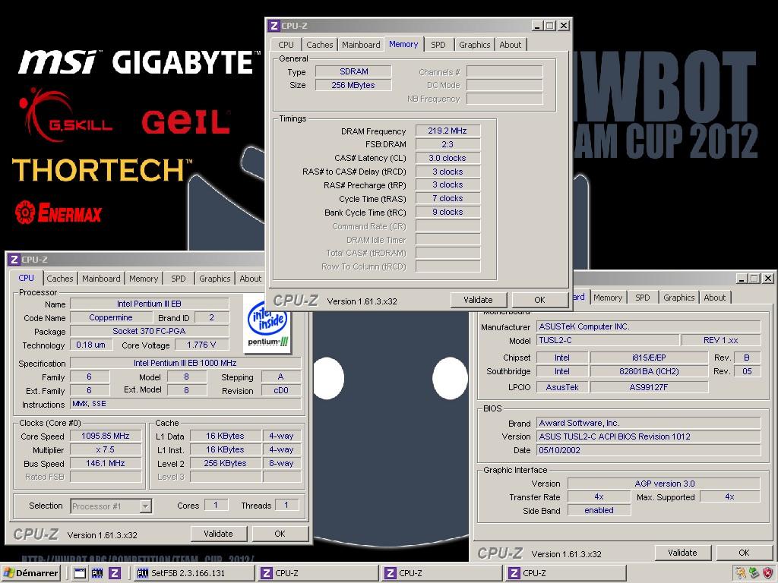778x583 pixels.
Task: Click OK in the processor CPU-Z window
Action: [x=280, y=534]
